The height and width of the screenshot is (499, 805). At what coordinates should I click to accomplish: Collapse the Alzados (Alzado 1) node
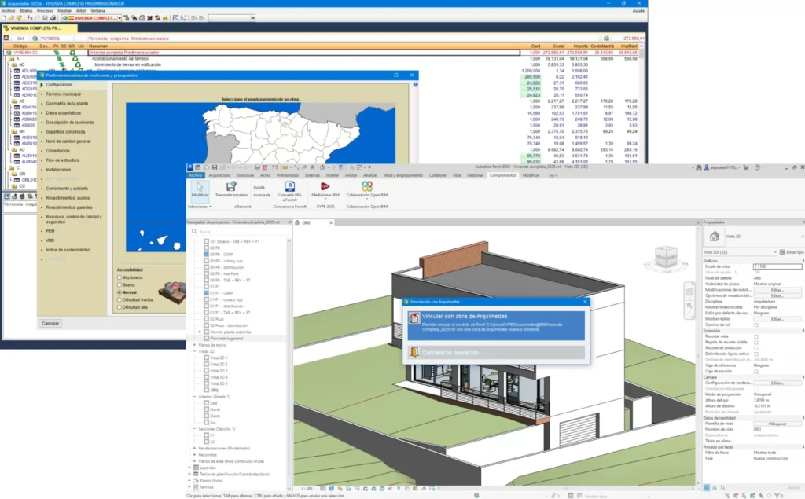pos(195,397)
